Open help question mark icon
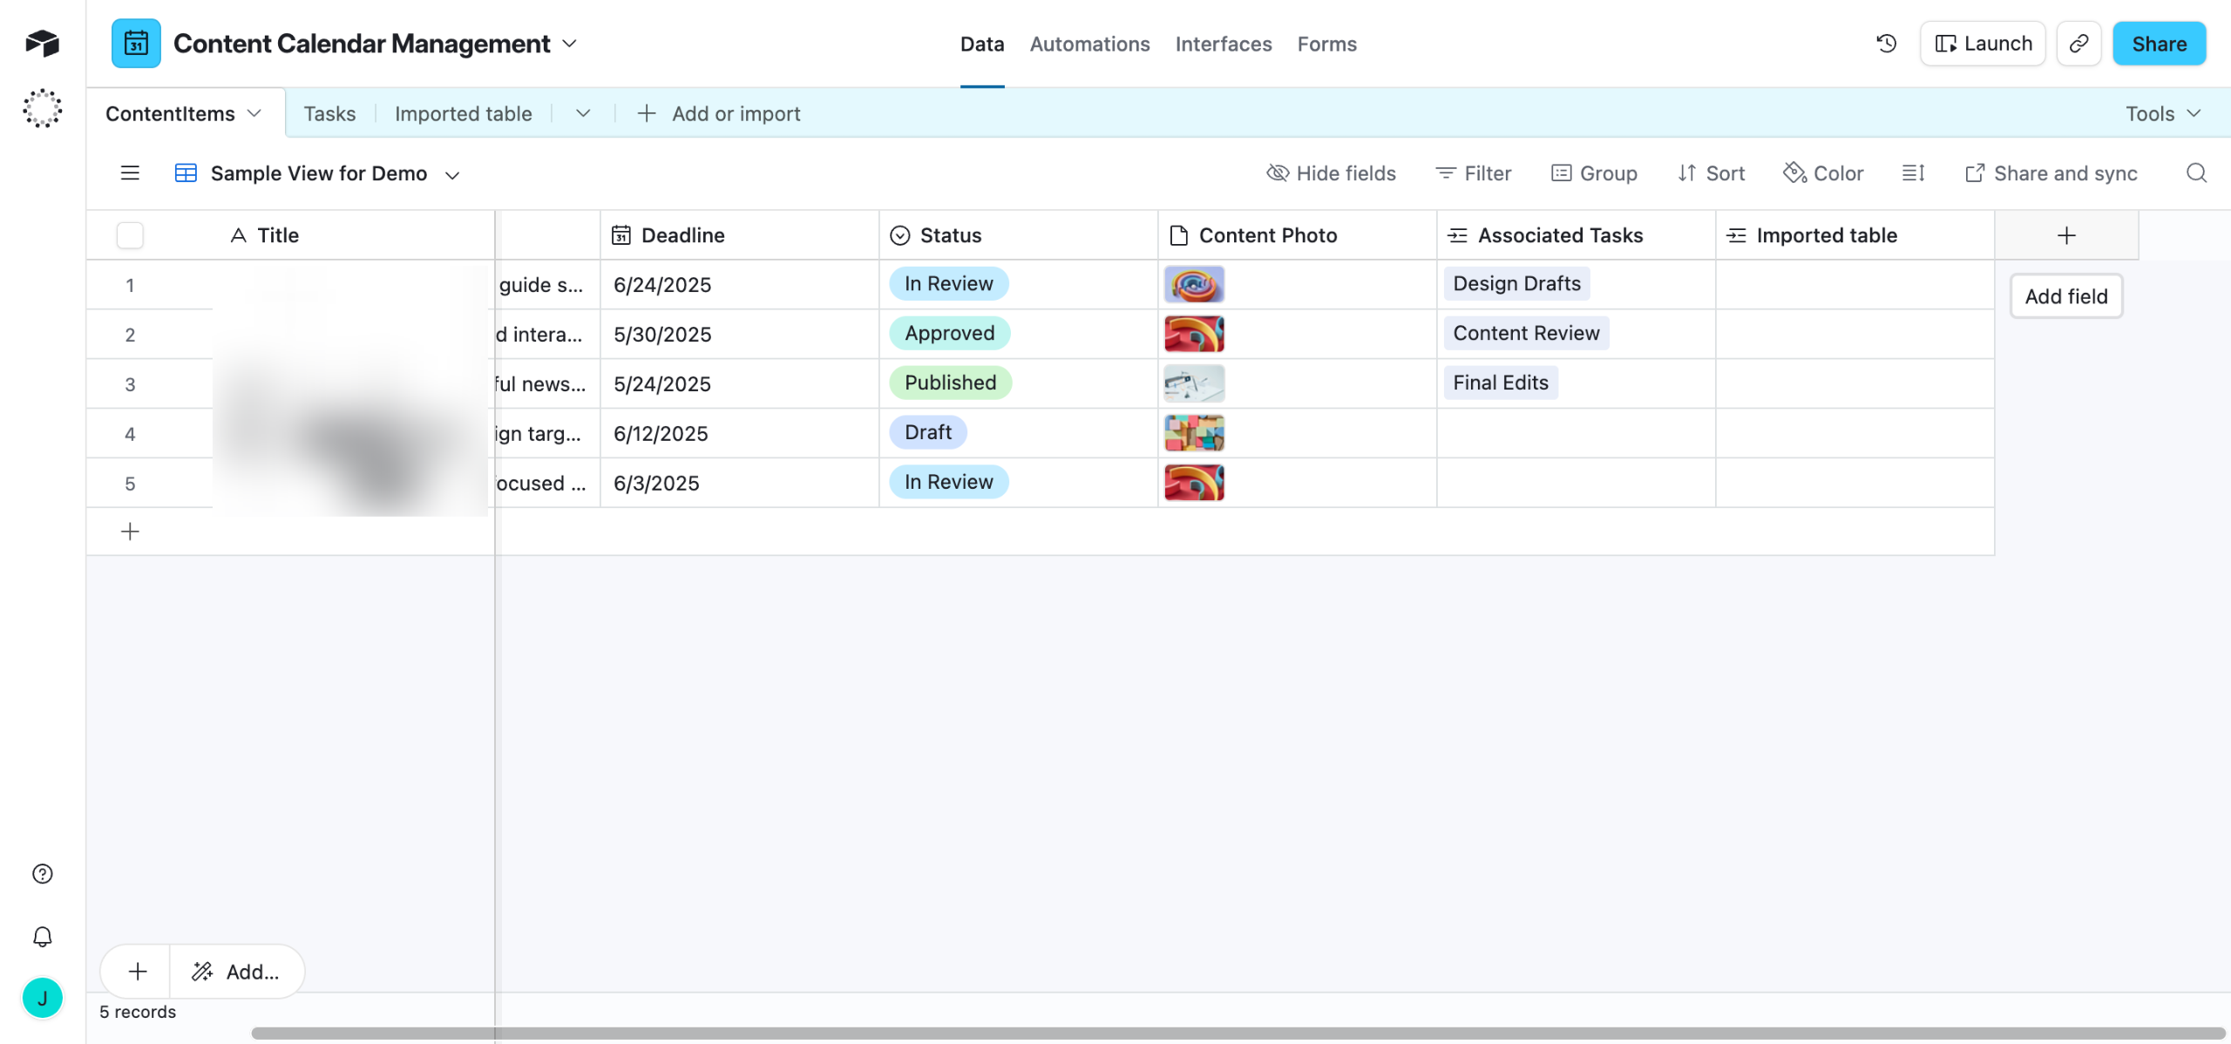The image size is (2231, 1044). (42, 874)
